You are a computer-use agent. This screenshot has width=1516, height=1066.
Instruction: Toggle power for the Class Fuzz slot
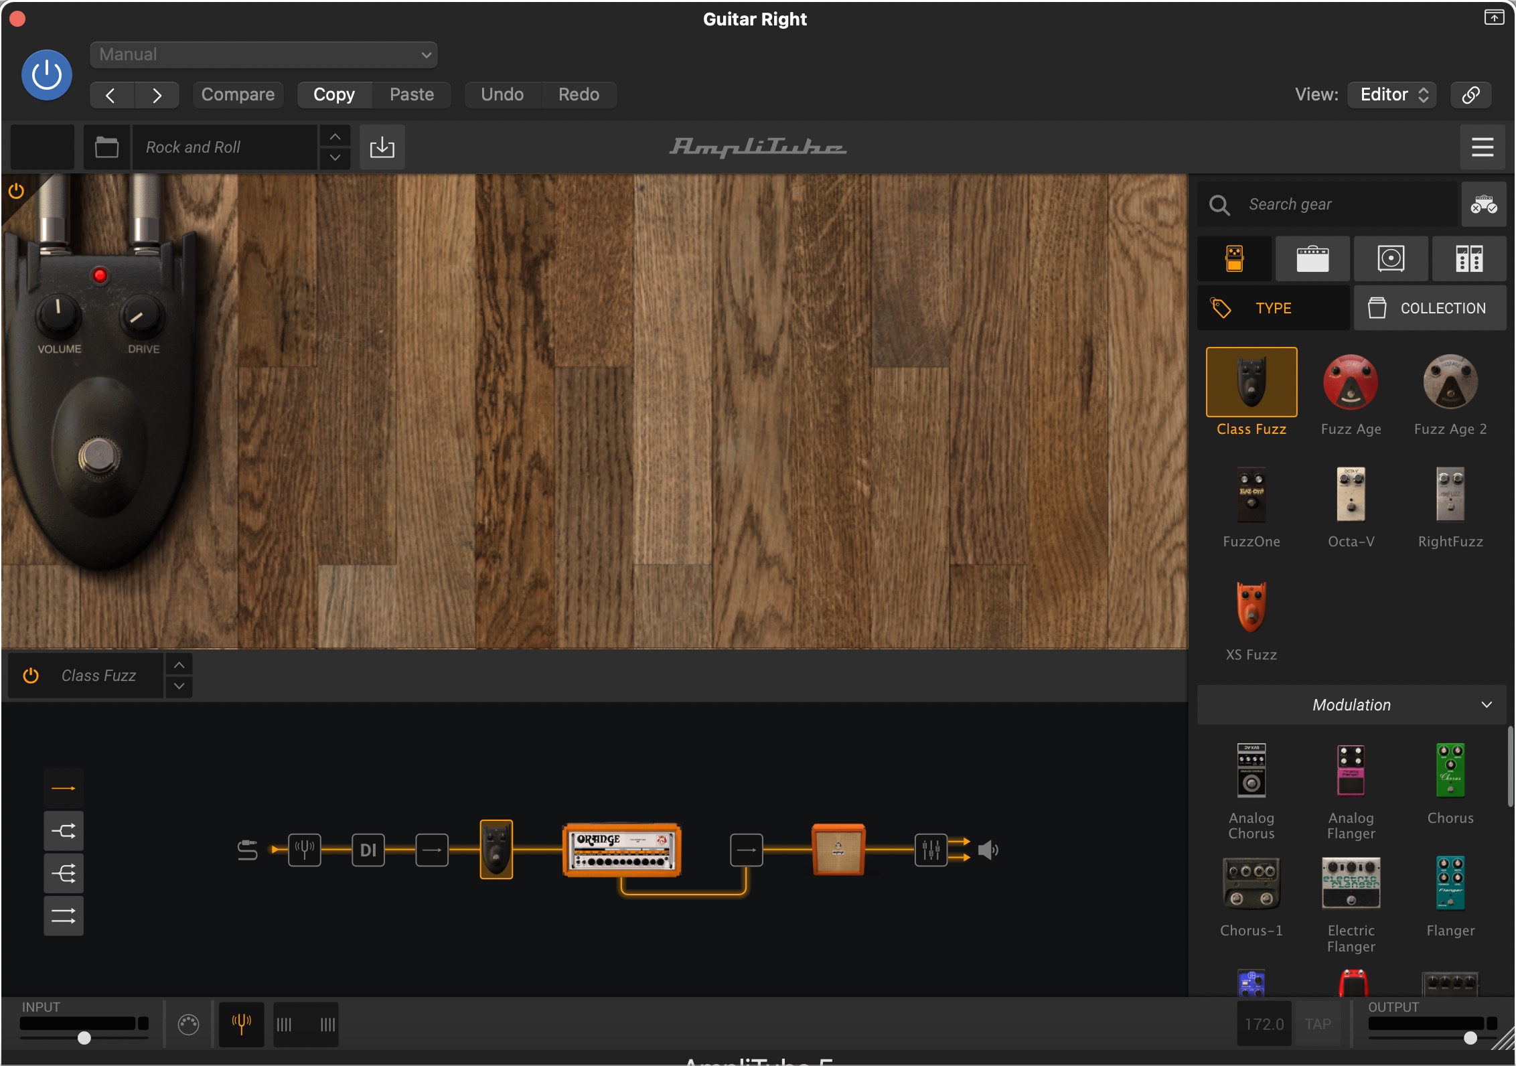tap(31, 676)
